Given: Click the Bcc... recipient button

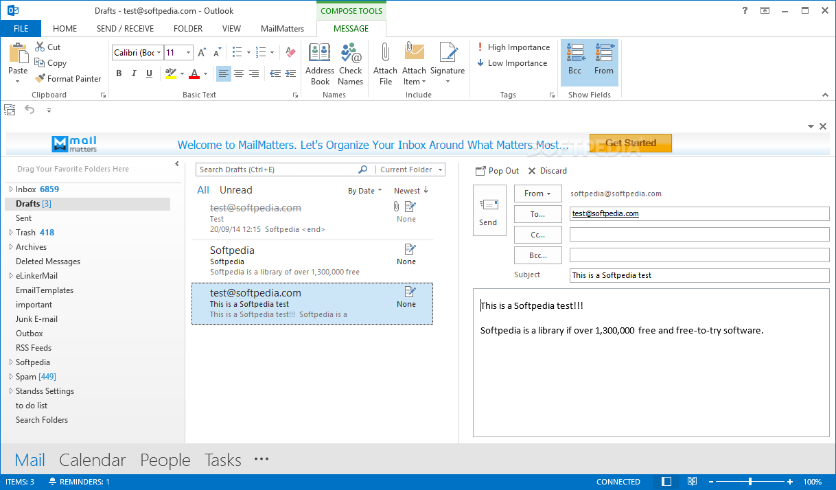Looking at the screenshot, I should [x=537, y=255].
